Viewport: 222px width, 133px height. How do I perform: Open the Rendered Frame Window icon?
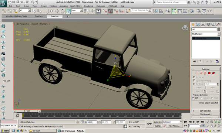pos(204,11)
